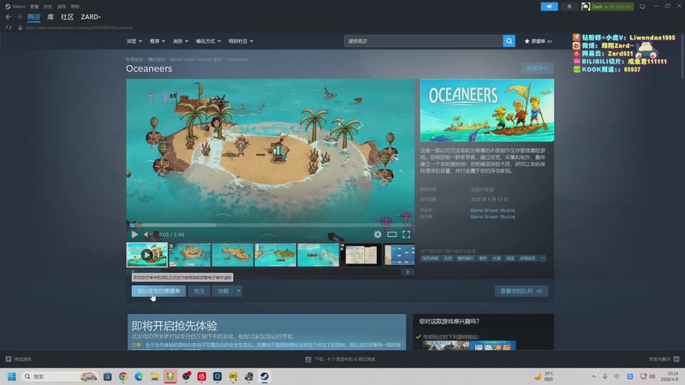Expand the 特别栏目 store menu

click(x=241, y=41)
